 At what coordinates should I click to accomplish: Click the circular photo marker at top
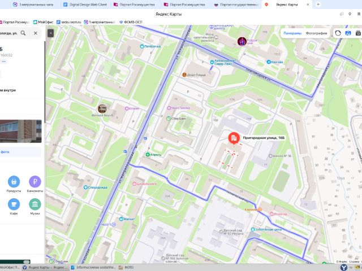(242, 41)
